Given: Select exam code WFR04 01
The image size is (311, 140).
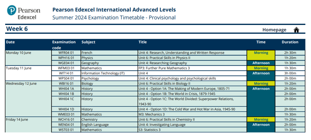Looking at the screenshot, I should (x=66, y=53).
